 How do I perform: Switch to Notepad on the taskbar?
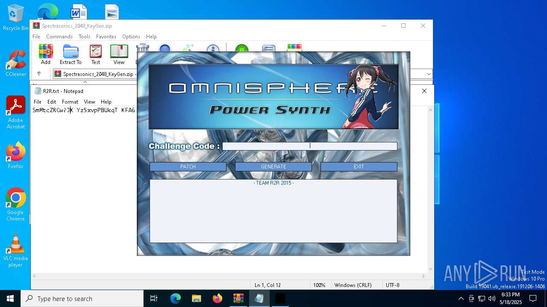[x=259, y=298]
